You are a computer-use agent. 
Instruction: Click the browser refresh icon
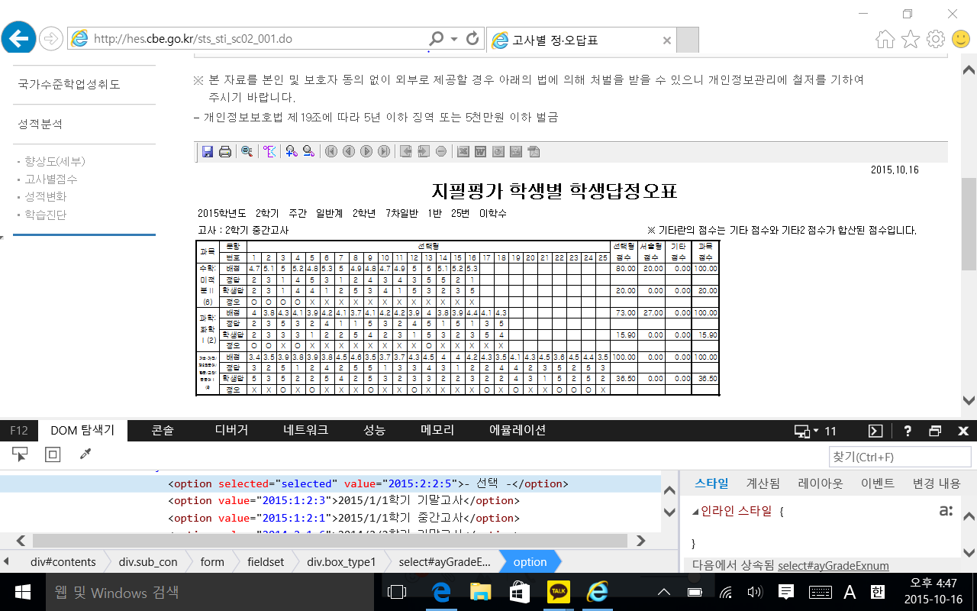click(x=472, y=38)
